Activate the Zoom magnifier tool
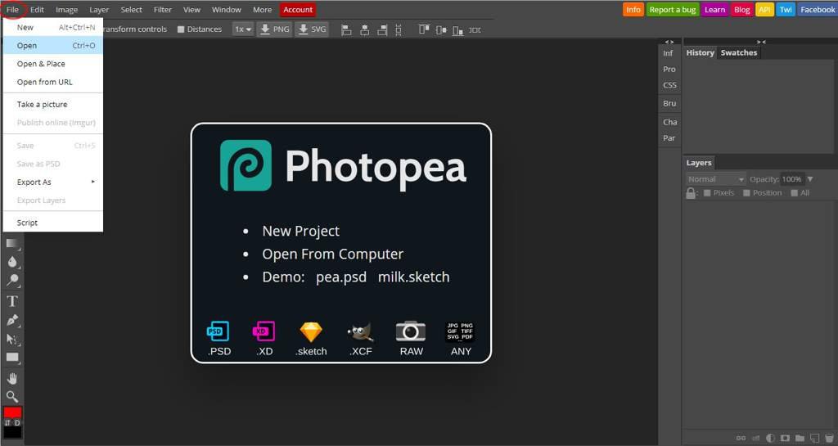 pyautogui.click(x=12, y=397)
